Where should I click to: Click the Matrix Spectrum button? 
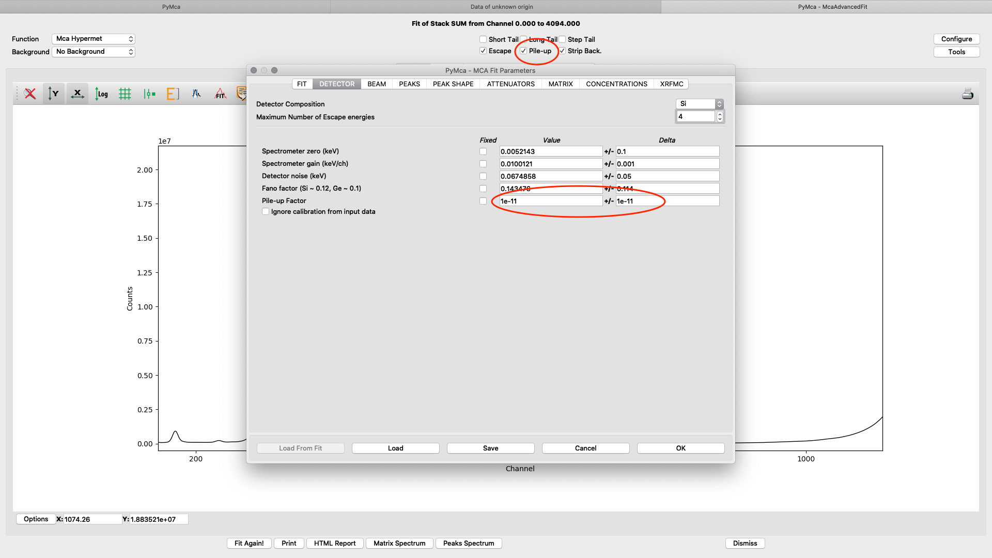click(399, 543)
